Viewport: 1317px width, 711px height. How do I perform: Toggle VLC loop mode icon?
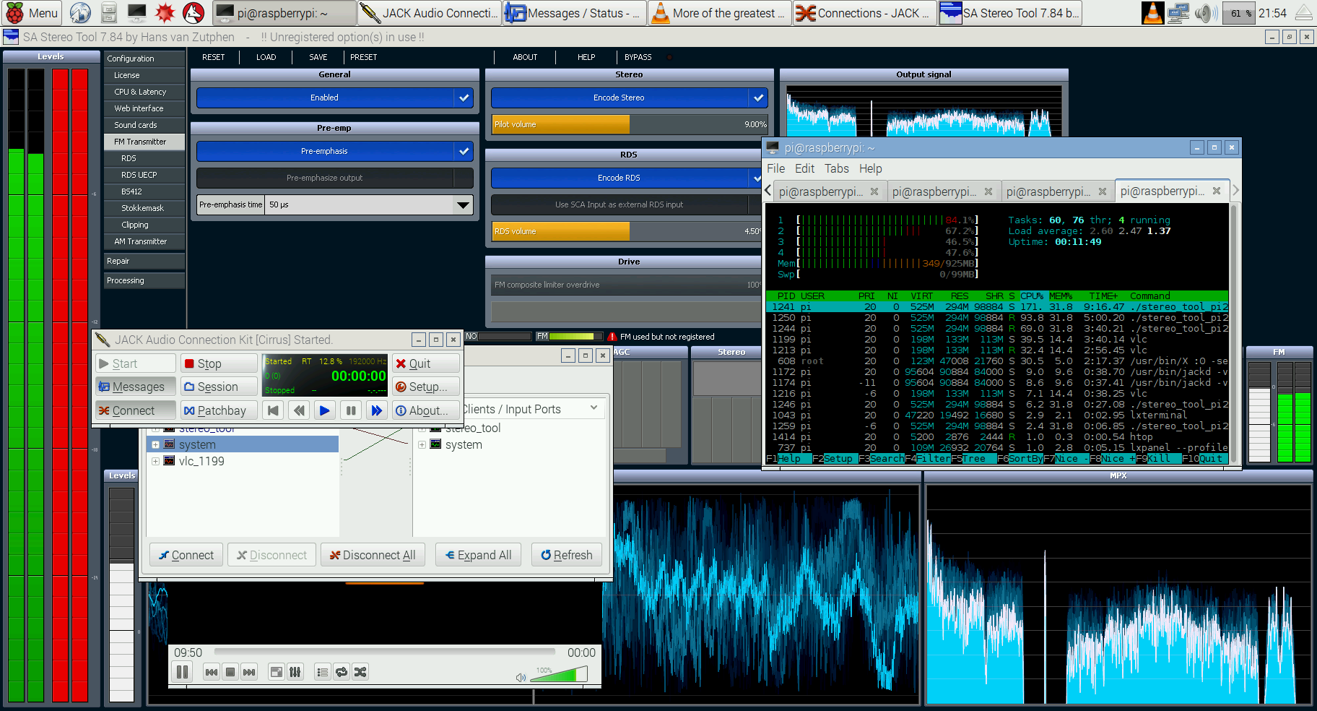tap(342, 672)
